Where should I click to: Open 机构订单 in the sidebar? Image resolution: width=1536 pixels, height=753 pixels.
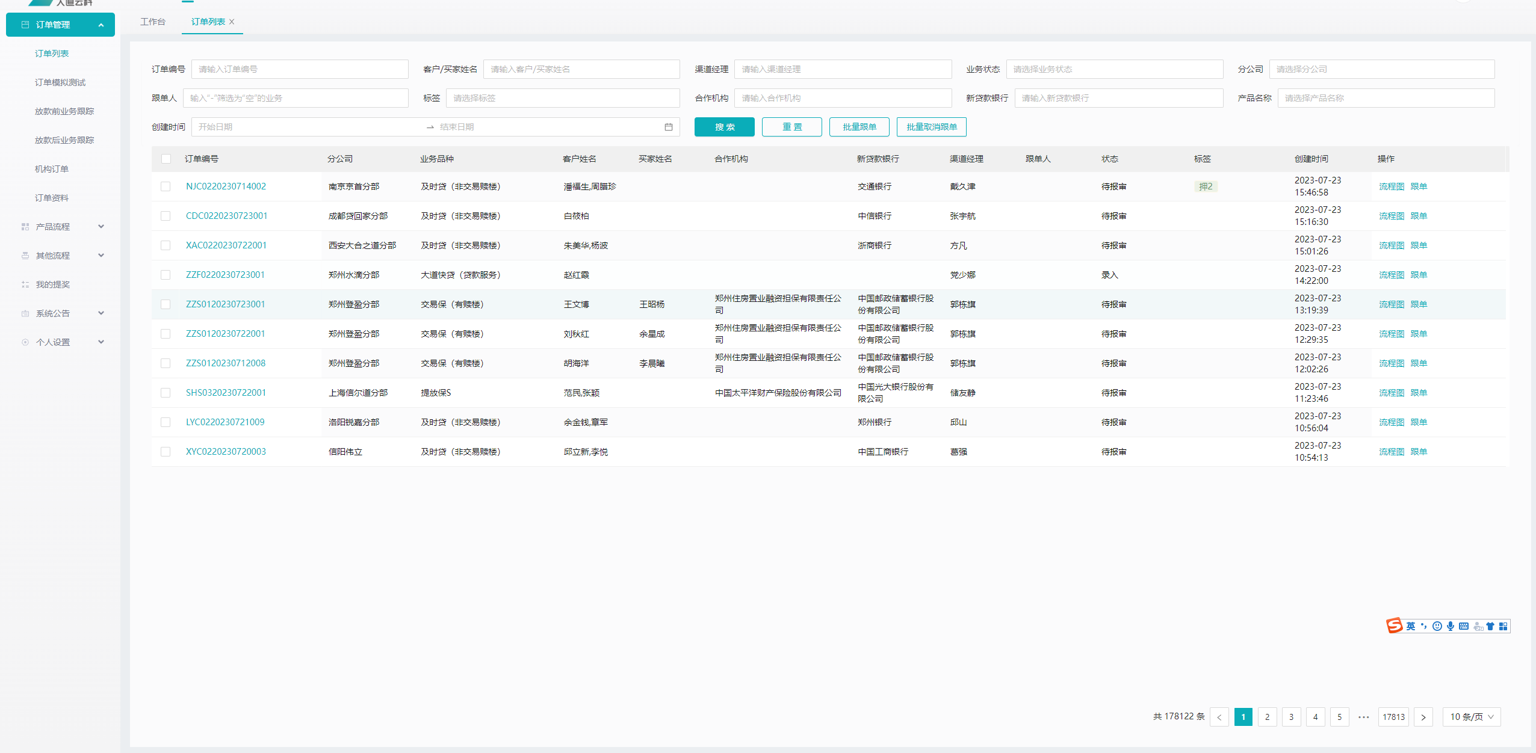52,169
